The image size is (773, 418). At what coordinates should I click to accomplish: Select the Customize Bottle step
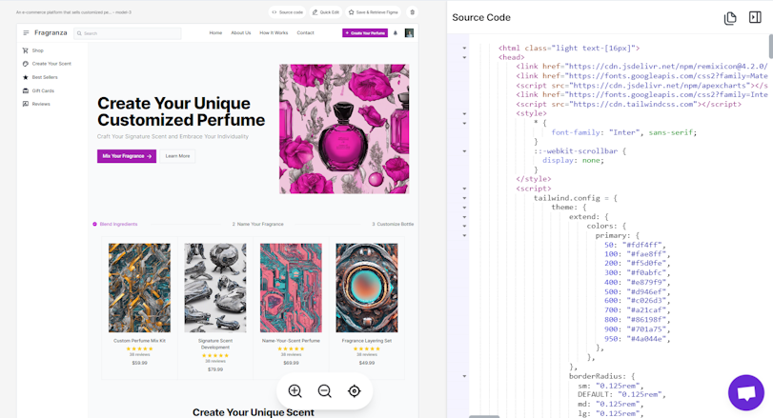[393, 224]
